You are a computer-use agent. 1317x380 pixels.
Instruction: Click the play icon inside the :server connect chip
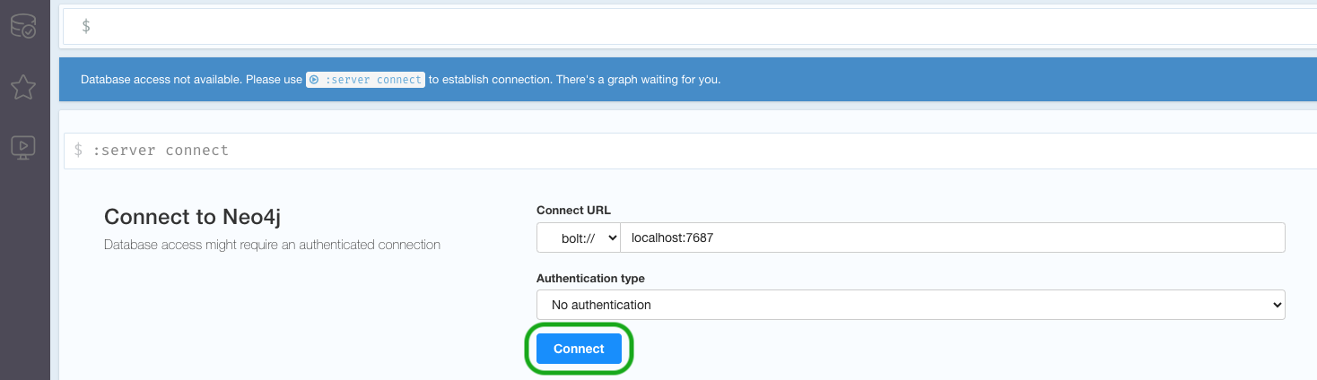tap(314, 80)
